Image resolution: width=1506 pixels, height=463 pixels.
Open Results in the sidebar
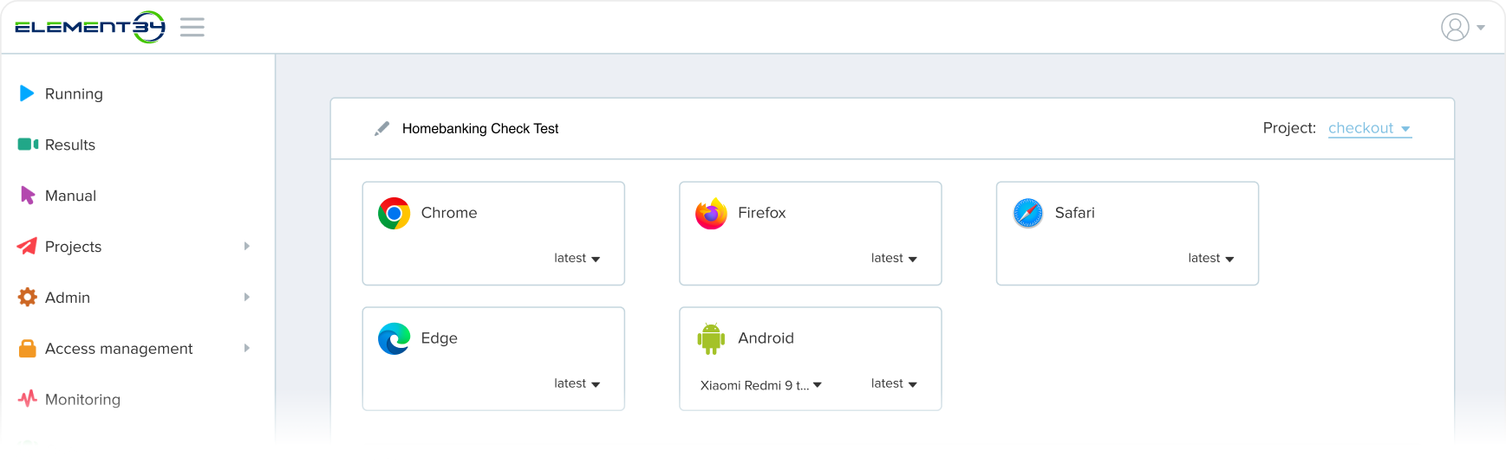(x=69, y=145)
